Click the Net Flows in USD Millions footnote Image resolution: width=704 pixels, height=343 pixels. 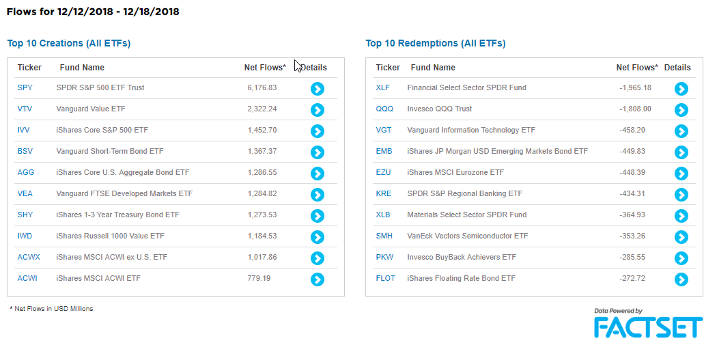(52, 309)
